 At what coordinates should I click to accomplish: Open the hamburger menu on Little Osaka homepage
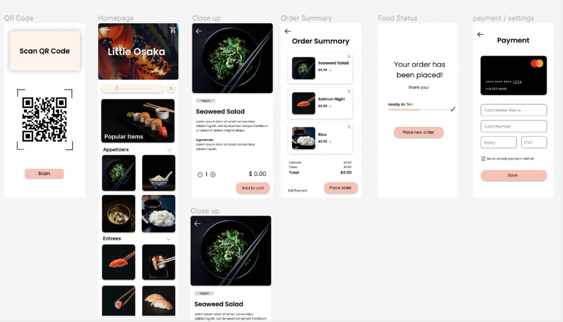pyautogui.click(x=105, y=29)
